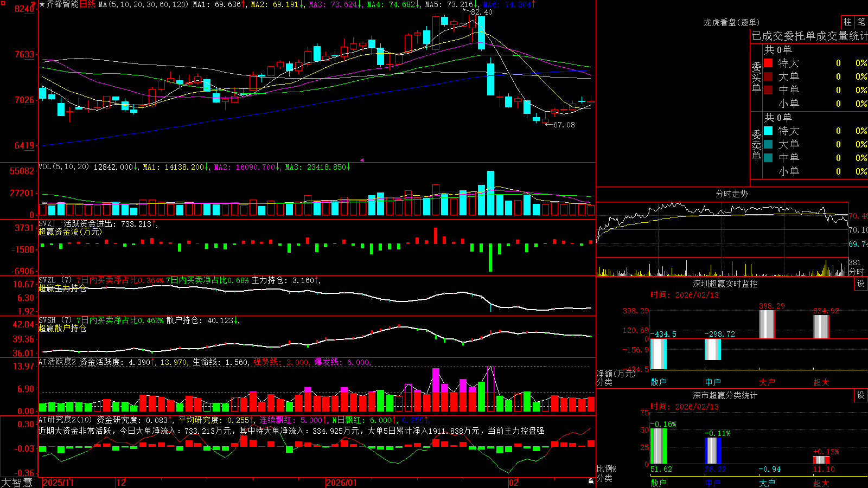The height and width of the screenshot is (488, 868).
Task: Click the MA(5,10,20,30,60,120) parameter label
Action: 143,4
